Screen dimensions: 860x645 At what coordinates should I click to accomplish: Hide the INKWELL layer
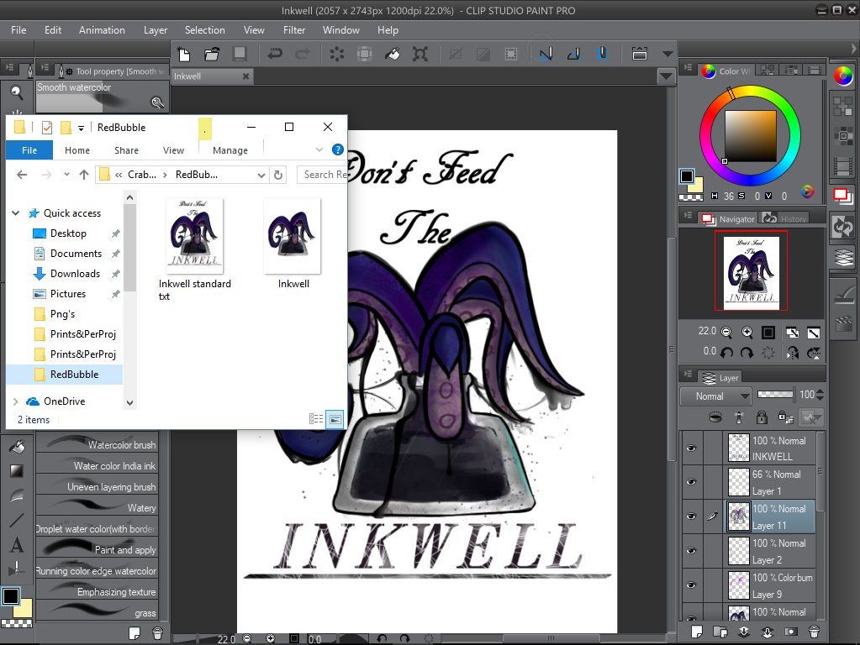click(691, 448)
